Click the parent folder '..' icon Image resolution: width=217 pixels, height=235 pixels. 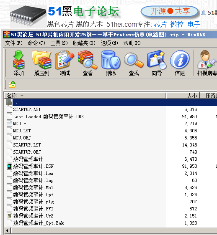coord(9,102)
